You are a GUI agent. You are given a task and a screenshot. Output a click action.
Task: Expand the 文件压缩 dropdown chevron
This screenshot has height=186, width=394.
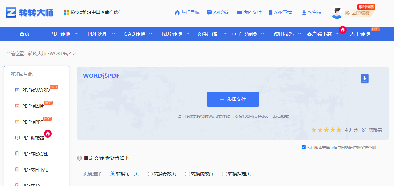click(225, 33)
